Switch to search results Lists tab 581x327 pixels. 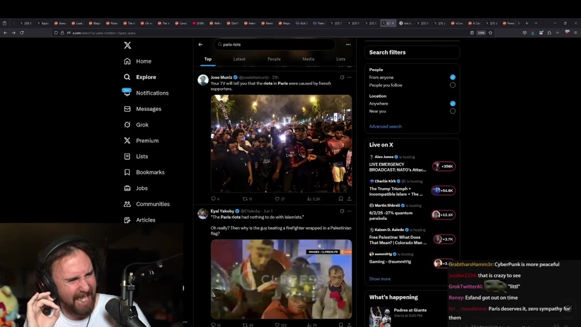[x=340, y=59]
